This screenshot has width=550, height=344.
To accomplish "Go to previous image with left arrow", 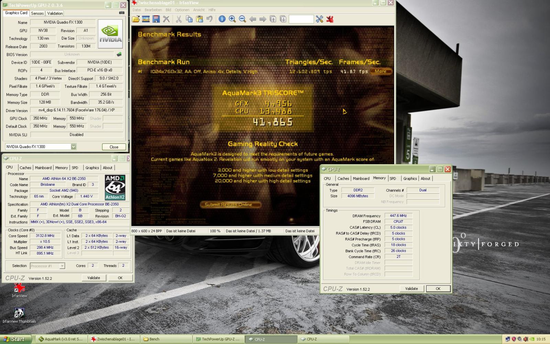I will coord(253,19).
